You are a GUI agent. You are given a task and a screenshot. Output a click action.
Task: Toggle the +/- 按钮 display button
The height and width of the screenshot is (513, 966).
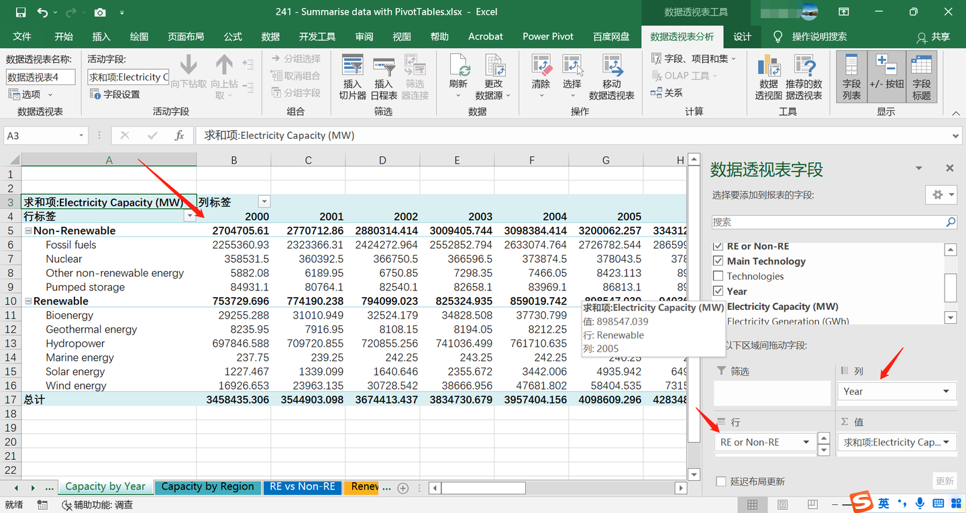(x=886, y=78)
